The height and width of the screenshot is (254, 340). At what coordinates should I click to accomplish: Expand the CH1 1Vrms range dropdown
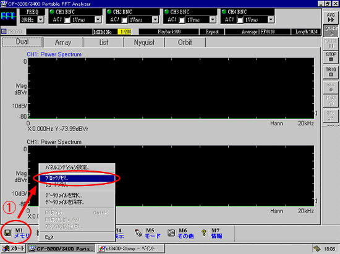tap(98, 20)
